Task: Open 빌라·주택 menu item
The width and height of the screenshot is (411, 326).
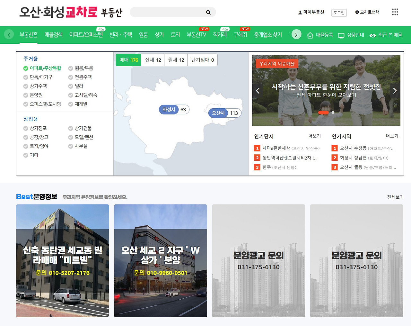Action: pos(121,35)
